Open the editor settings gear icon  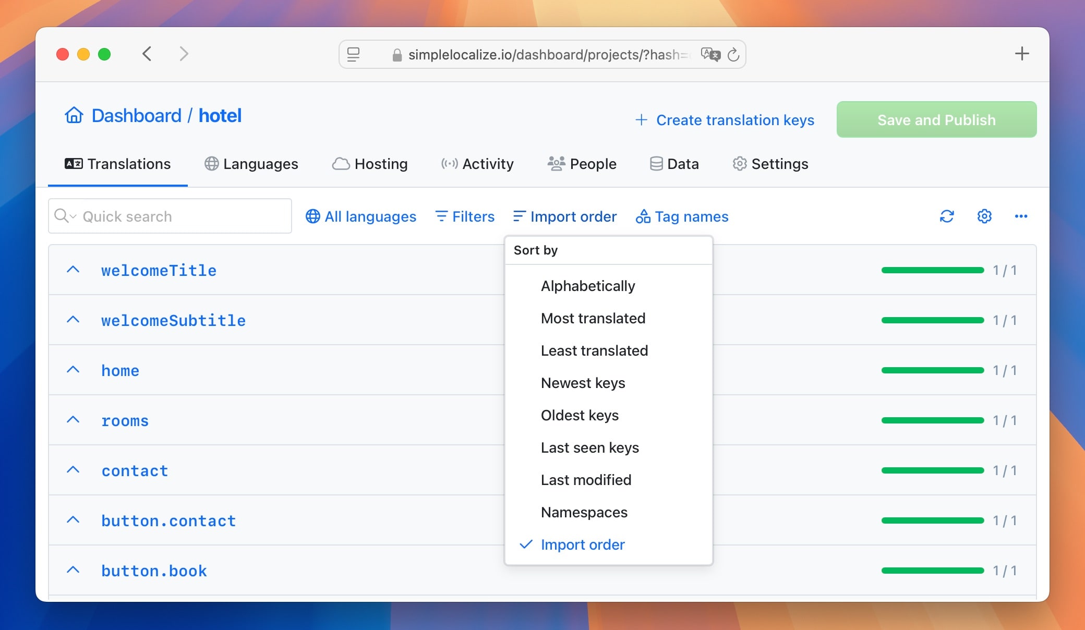pyautogui.click(x=984, y=216)
